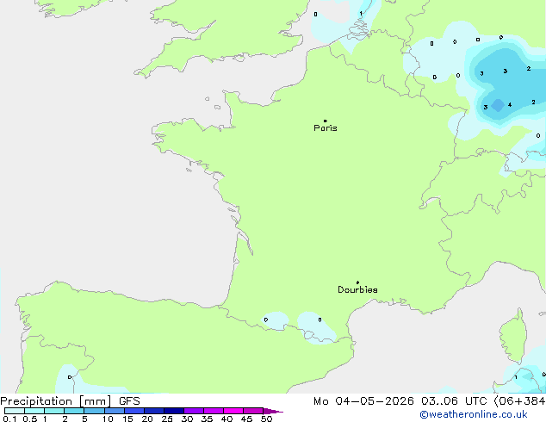This screenshot has height=422, width=546.
Task: Select the 10–15 mm legend swatch
Action: 114,411
